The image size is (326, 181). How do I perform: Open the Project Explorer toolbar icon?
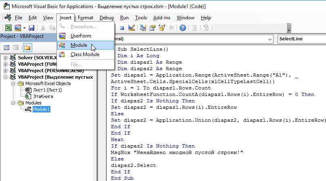coord(143,28)
